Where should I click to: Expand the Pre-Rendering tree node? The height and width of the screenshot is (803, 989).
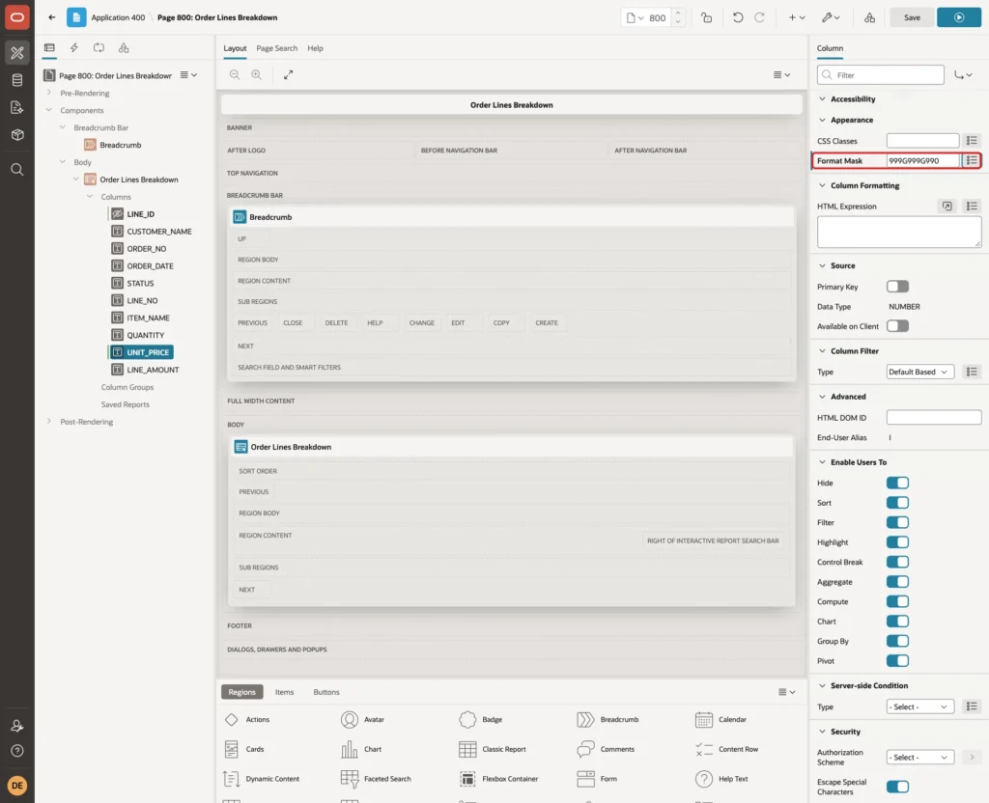click(x=49, y=93)
